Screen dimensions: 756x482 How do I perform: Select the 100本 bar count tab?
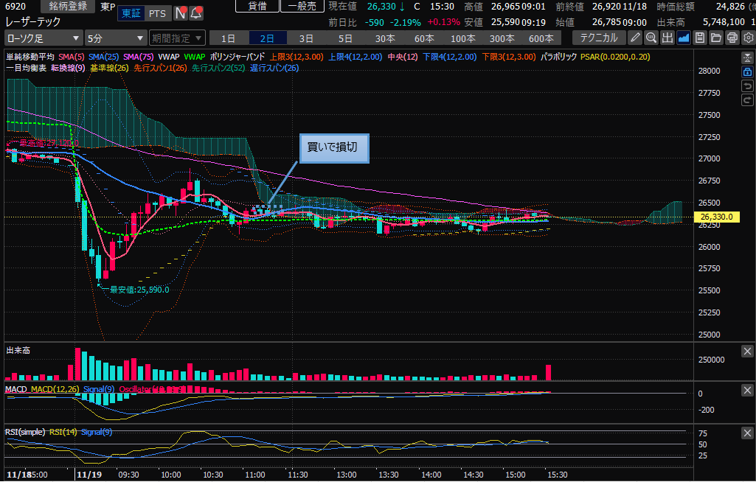(x=462, y=38)
